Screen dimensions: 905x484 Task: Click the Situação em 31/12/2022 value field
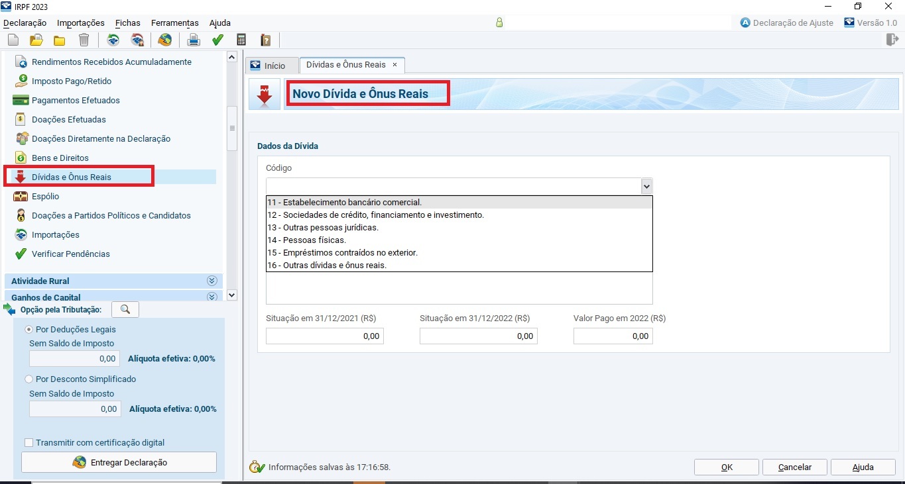pyautogui.click(x=478, y=336)
